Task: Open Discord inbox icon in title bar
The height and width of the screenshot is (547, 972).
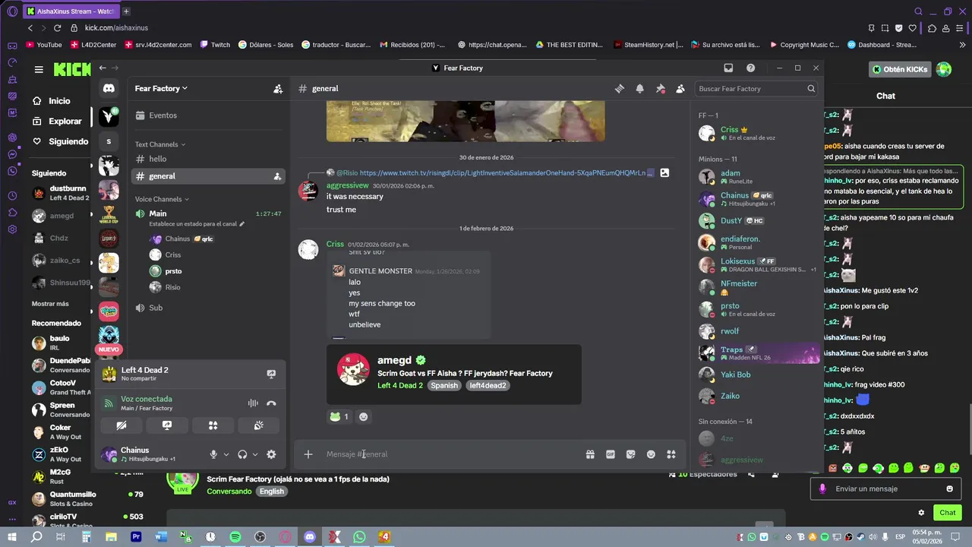Action: pos(728,68)
